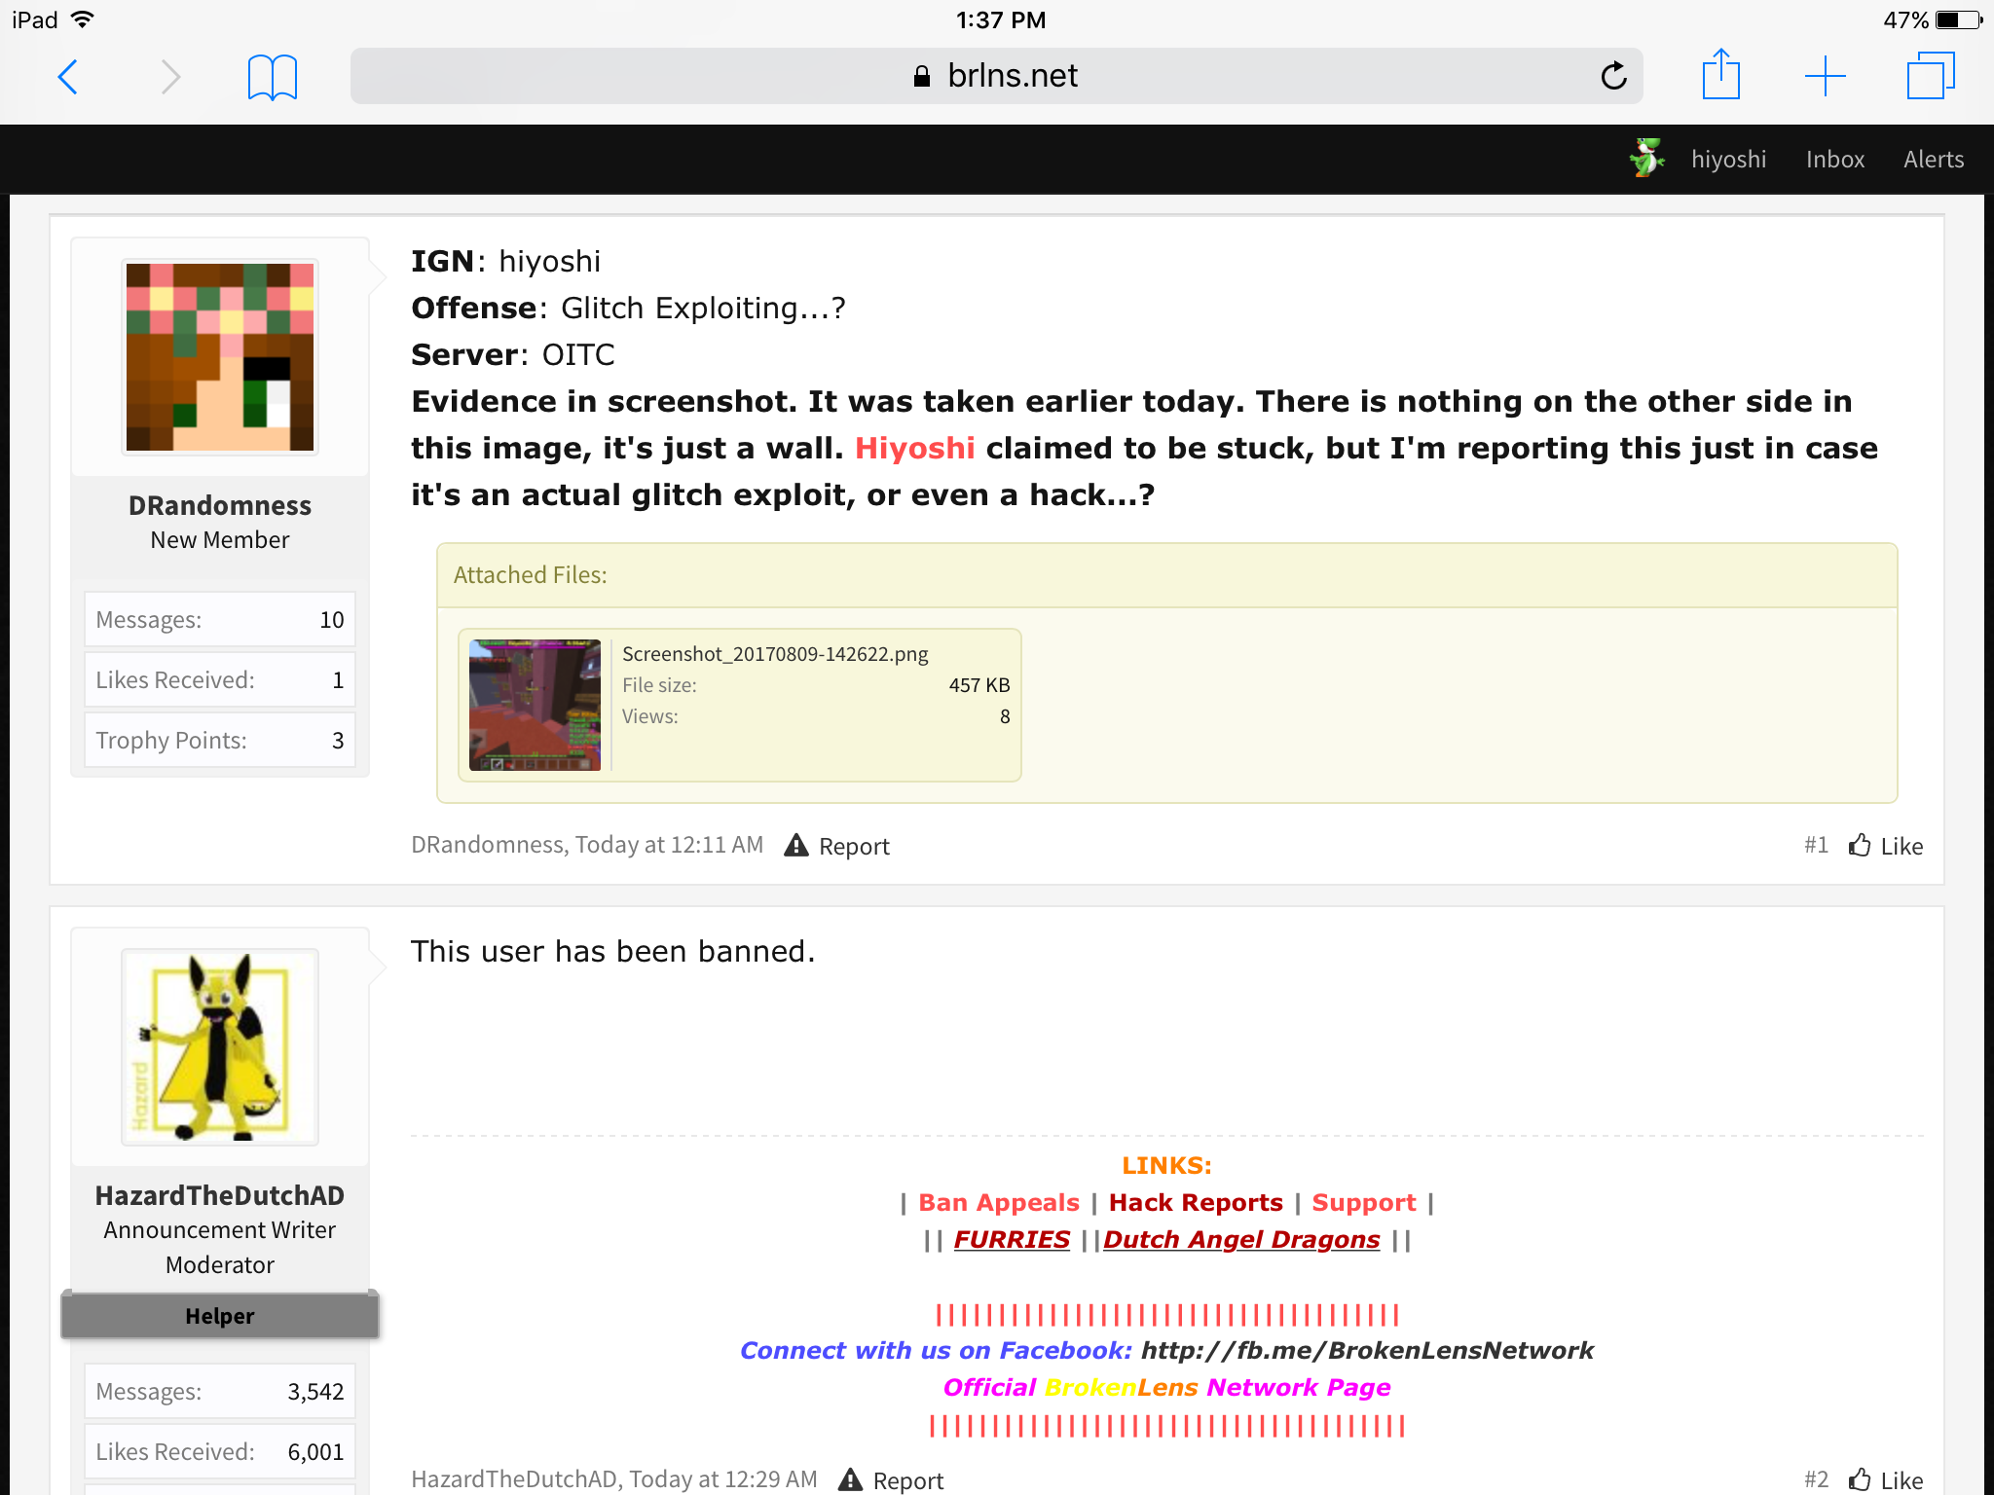Open the hiyoshi account menu
Image resolution: width=1994 pixels, height=1495 pixels.
(1728, 159)
